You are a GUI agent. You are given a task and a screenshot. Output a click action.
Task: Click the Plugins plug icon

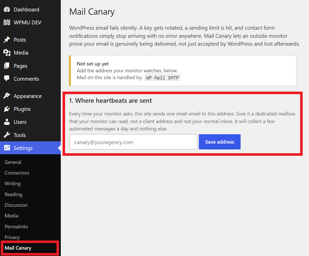(x=7, y=109)
